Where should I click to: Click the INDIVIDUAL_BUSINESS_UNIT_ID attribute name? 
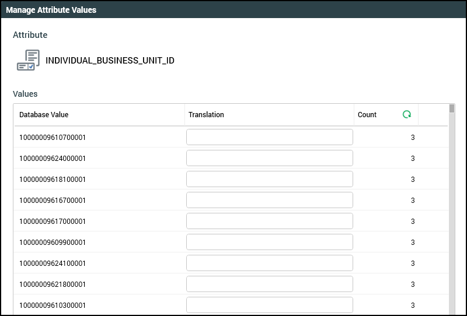[x=110, y=61]
